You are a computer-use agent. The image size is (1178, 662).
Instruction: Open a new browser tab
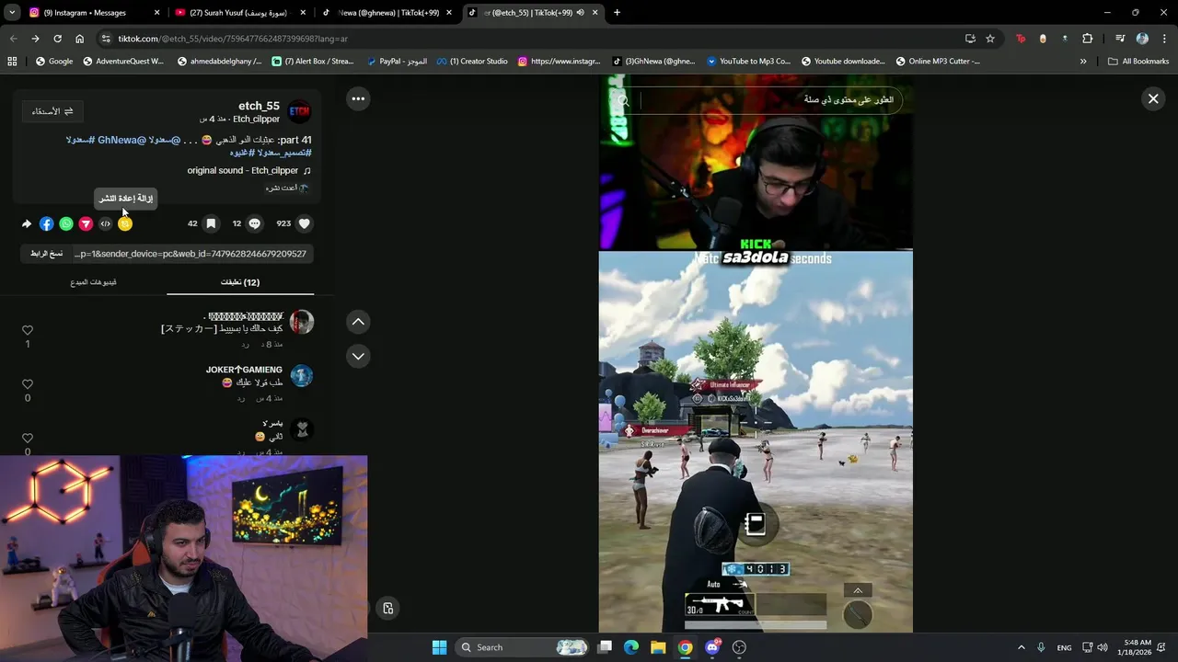617,13
